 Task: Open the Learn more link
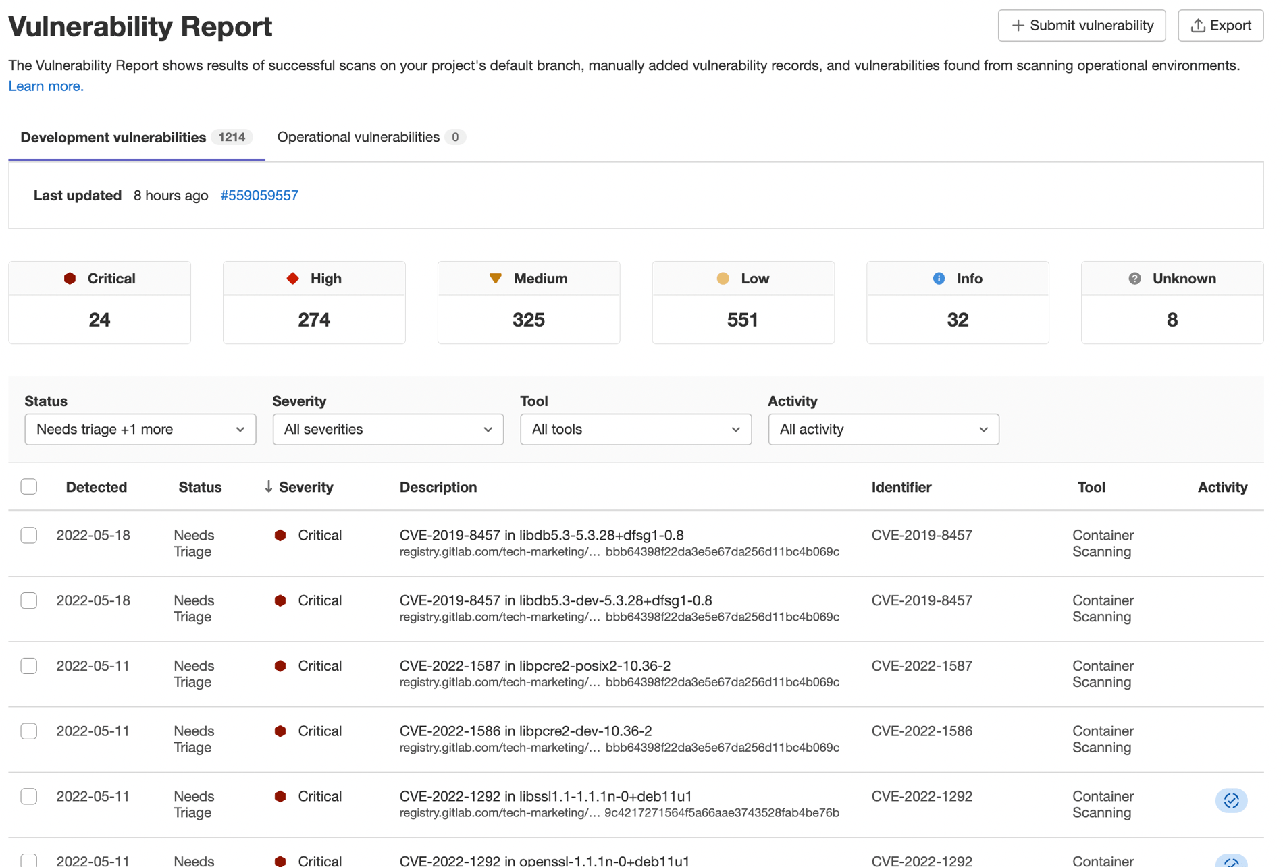tap(45, 86)
